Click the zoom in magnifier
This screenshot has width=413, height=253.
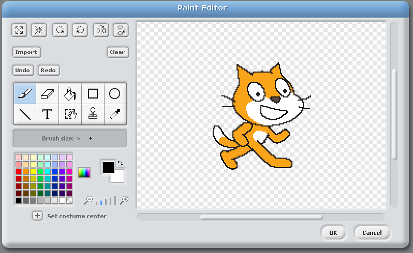point(124,200)
